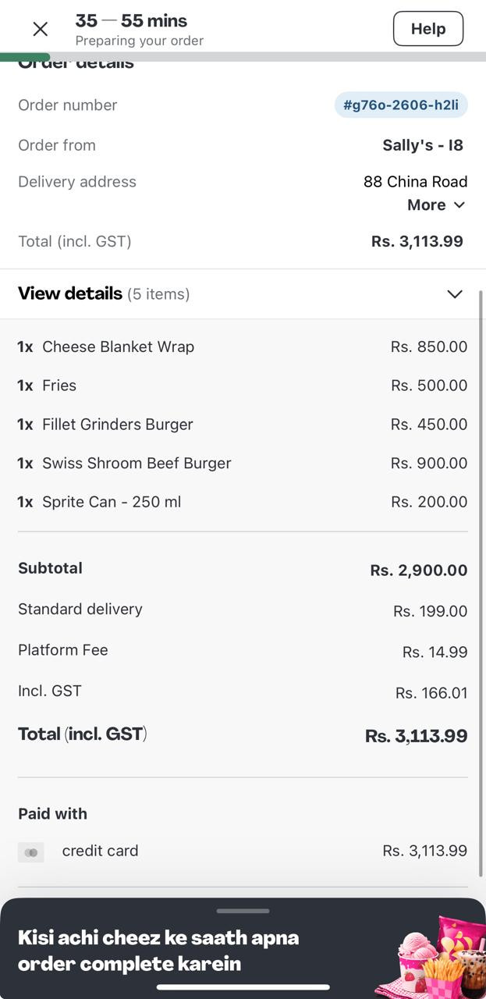The height and width of the screenshot is (999, 486).
Task: Select the Swiss Shroom Beef Burger item
Action: (137, 464)
